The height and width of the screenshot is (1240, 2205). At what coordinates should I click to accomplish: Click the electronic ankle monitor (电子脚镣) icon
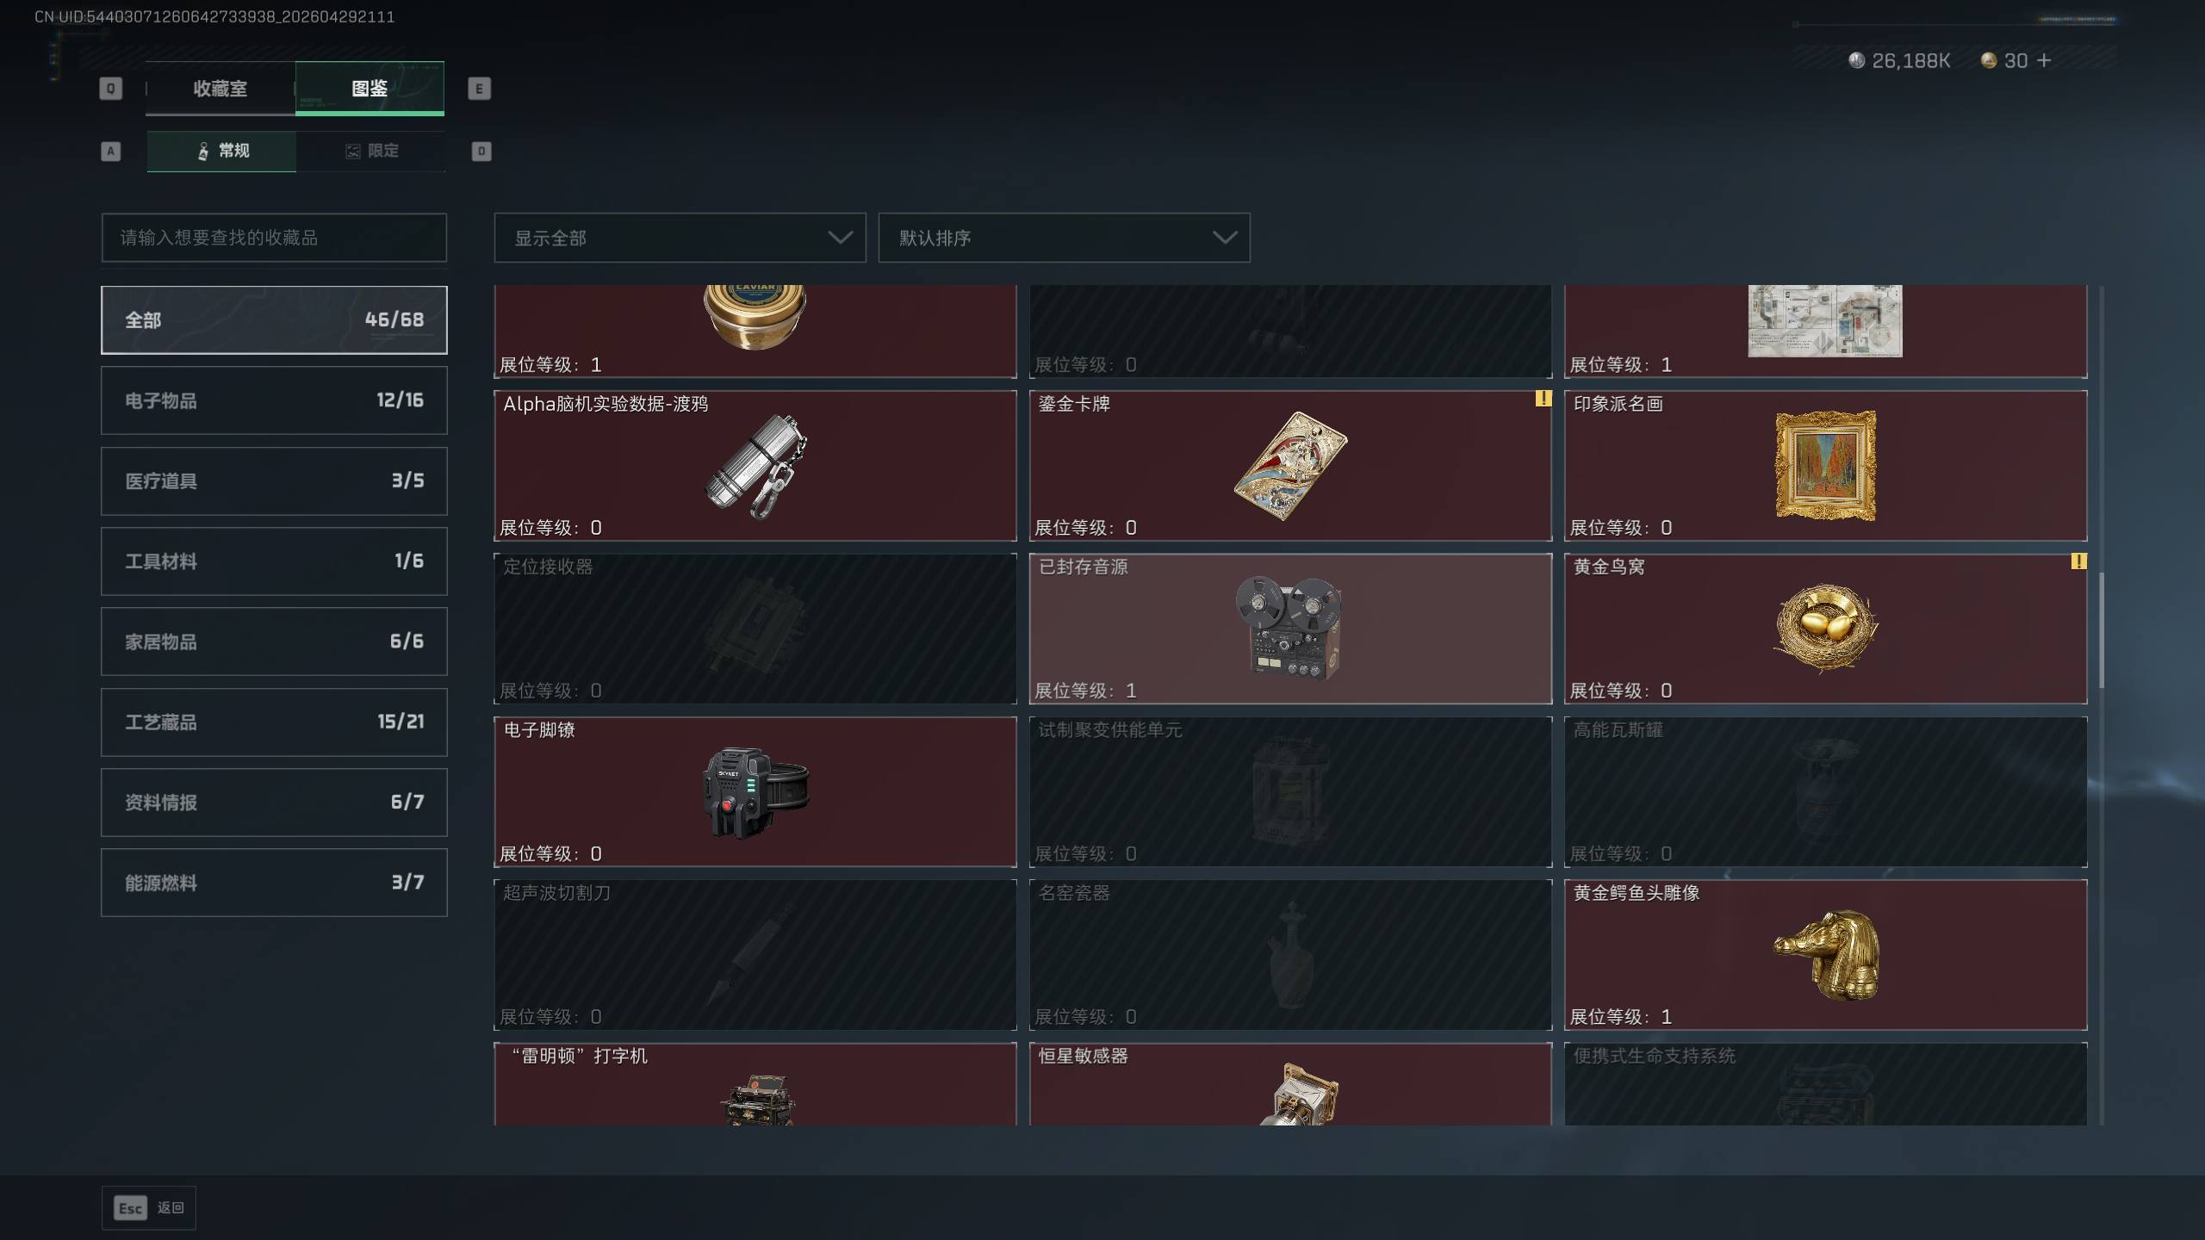point(755,792)
